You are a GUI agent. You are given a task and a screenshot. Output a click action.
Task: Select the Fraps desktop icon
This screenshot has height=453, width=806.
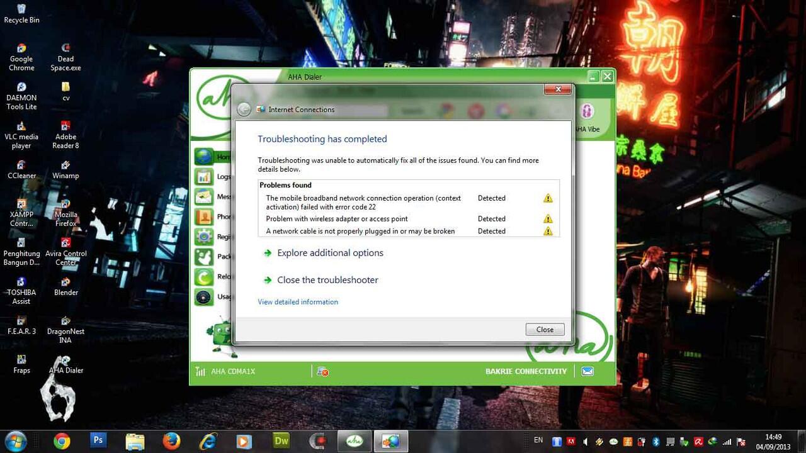click(x=21, y=365)
